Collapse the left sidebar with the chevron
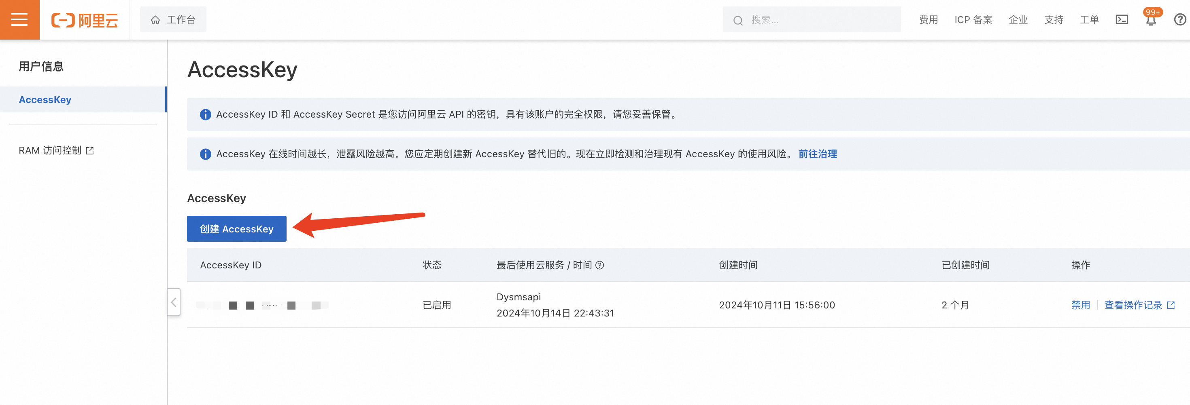 pyautogui.click(x=174, y=302)
